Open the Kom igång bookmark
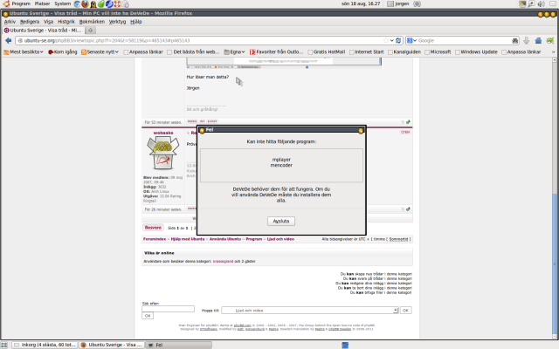The image size is (559, 349). click(x=63, y=52)
